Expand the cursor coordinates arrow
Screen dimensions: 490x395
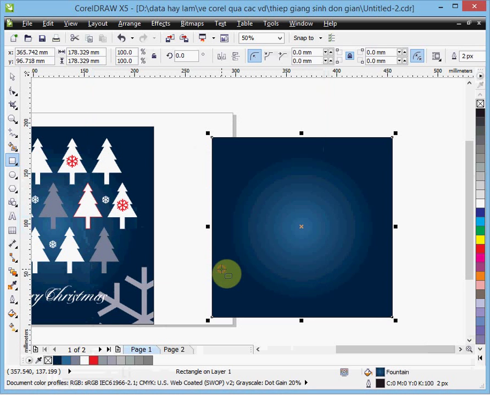pyautogui.click(x=70, y=371)
